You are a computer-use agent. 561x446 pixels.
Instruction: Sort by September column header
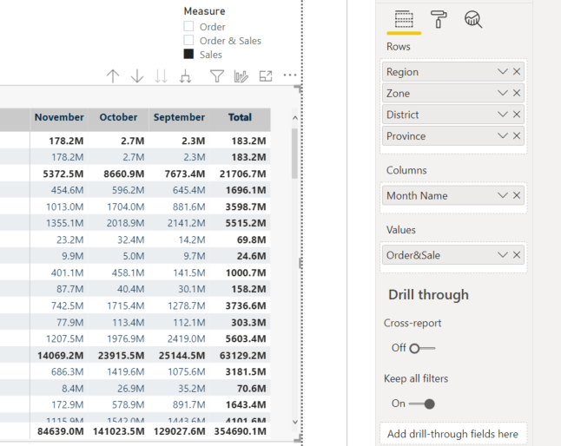pos(179,117)
